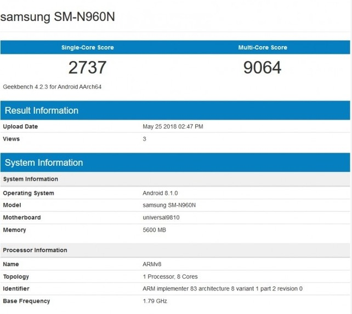Select the upload date May 25 2018 value

(173, 127)
